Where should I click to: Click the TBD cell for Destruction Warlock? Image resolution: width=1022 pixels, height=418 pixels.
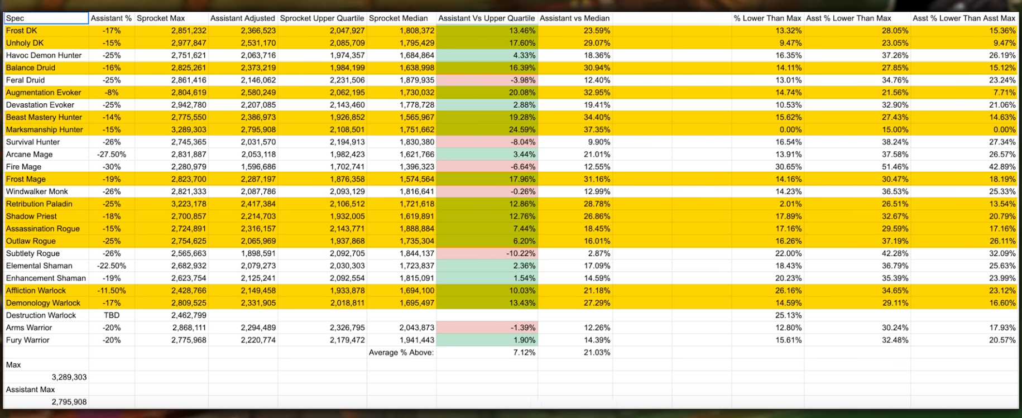coord(112,315)
